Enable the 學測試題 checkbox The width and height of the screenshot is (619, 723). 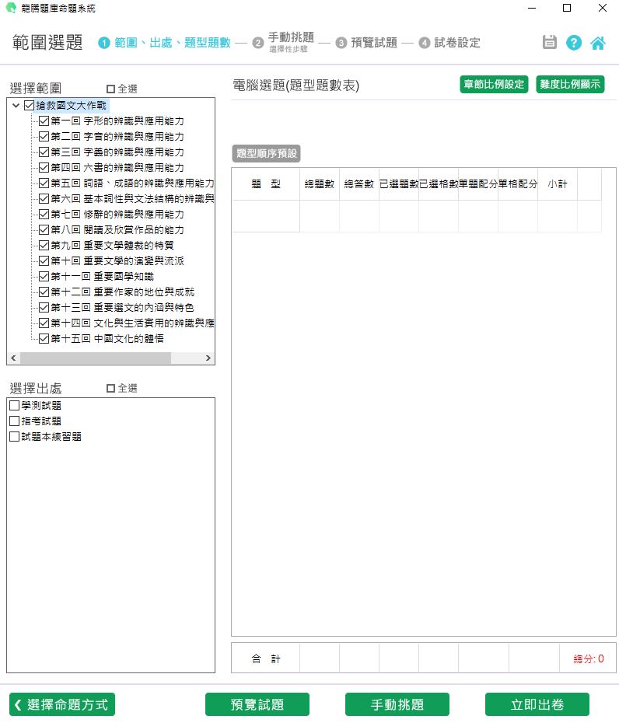click(14, 406)
